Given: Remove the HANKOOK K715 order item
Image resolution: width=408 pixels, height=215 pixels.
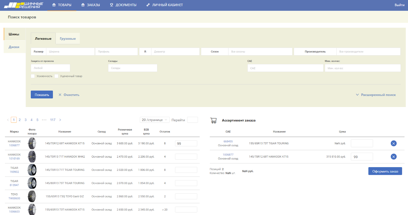Looking at the screenshot, I should pos(393,157).
